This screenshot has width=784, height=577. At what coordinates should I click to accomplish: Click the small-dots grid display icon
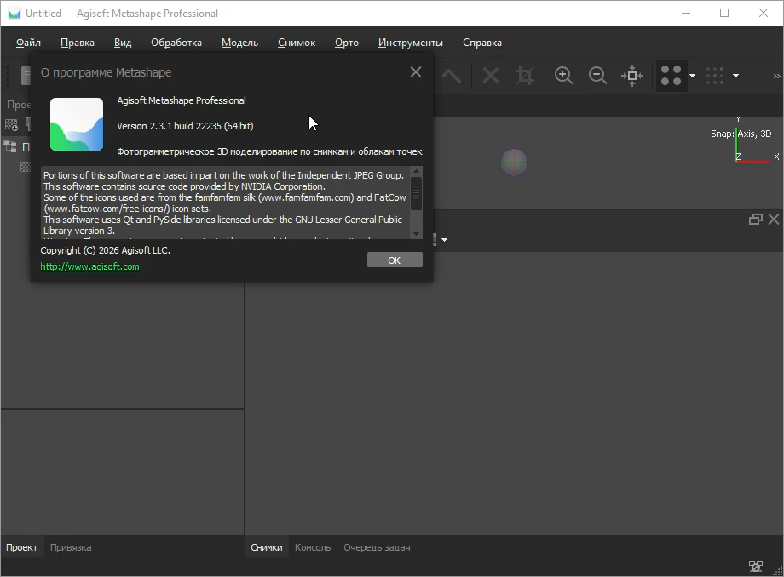point(715,76)
